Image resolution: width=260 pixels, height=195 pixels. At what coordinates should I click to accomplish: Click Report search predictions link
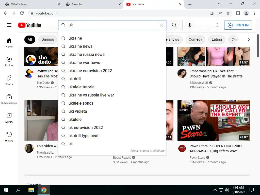click(x=148, y=151)
